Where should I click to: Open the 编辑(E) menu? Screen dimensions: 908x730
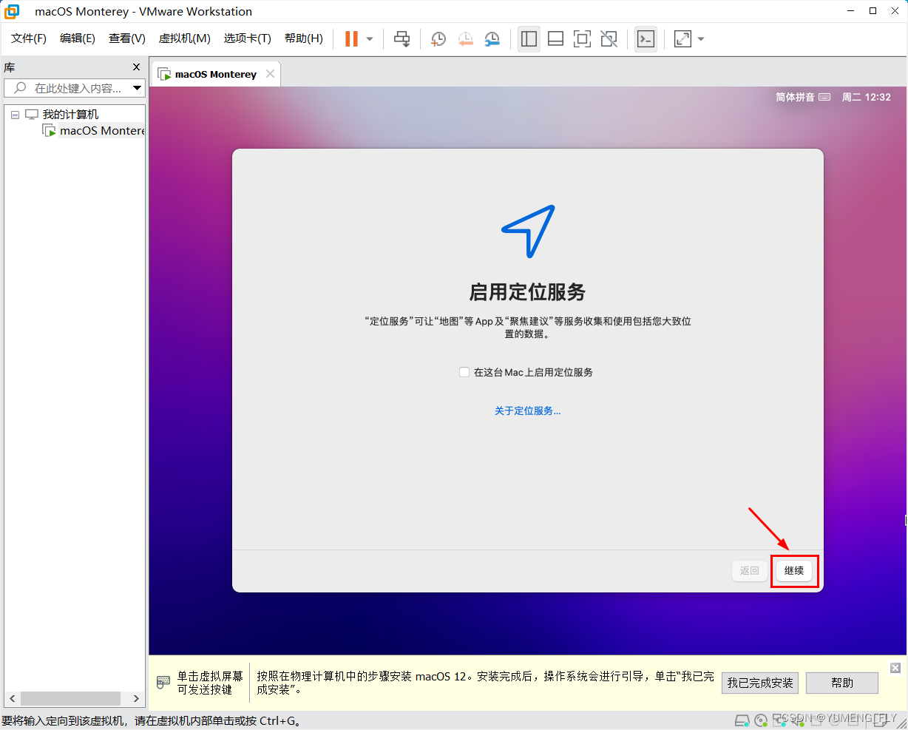pos(78,38)
